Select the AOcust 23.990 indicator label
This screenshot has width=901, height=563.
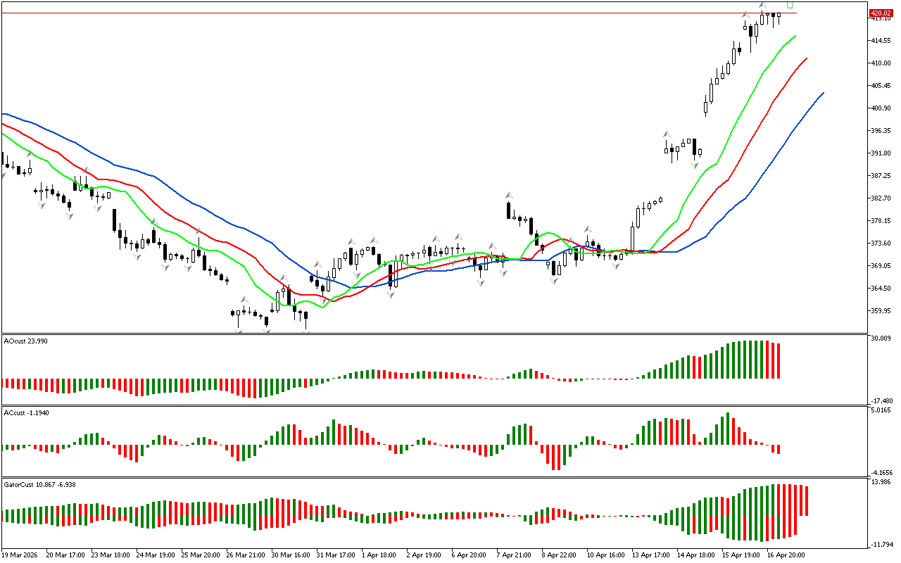coord(25,341)
